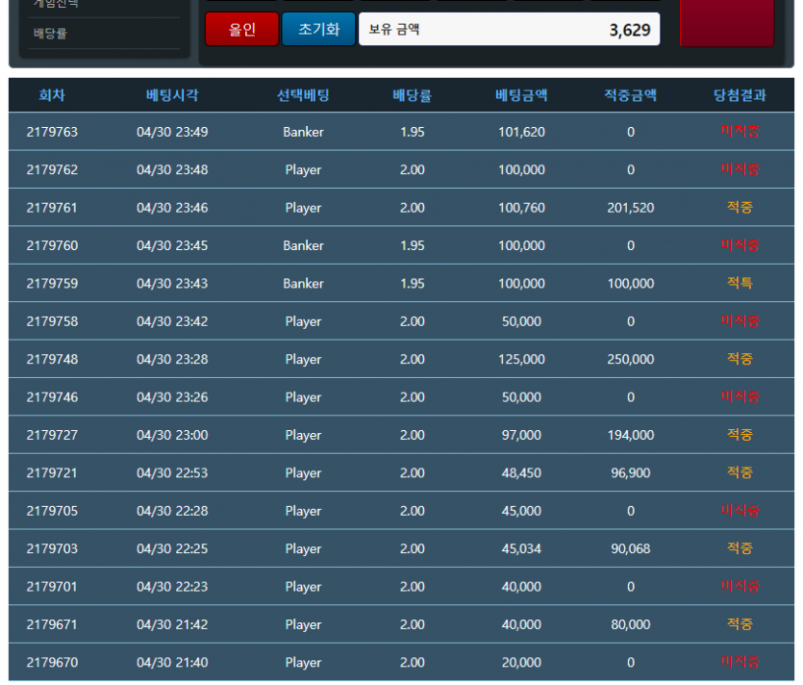The height and width of the screenshot is (685, 803).
Task: Click the 베팅시각 column header
Action: tap(172, 95)
